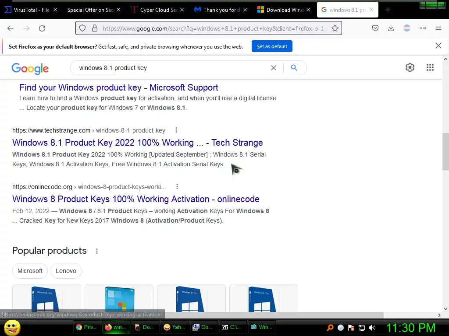Switch to the Do... taskbar window
This screenshot has width=449, height=336.
click(x=145, y=327)
